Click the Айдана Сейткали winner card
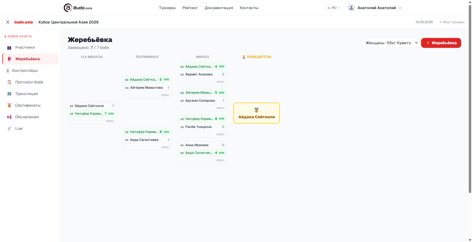This screenshot has width=472, height=242. pos(257,113)
